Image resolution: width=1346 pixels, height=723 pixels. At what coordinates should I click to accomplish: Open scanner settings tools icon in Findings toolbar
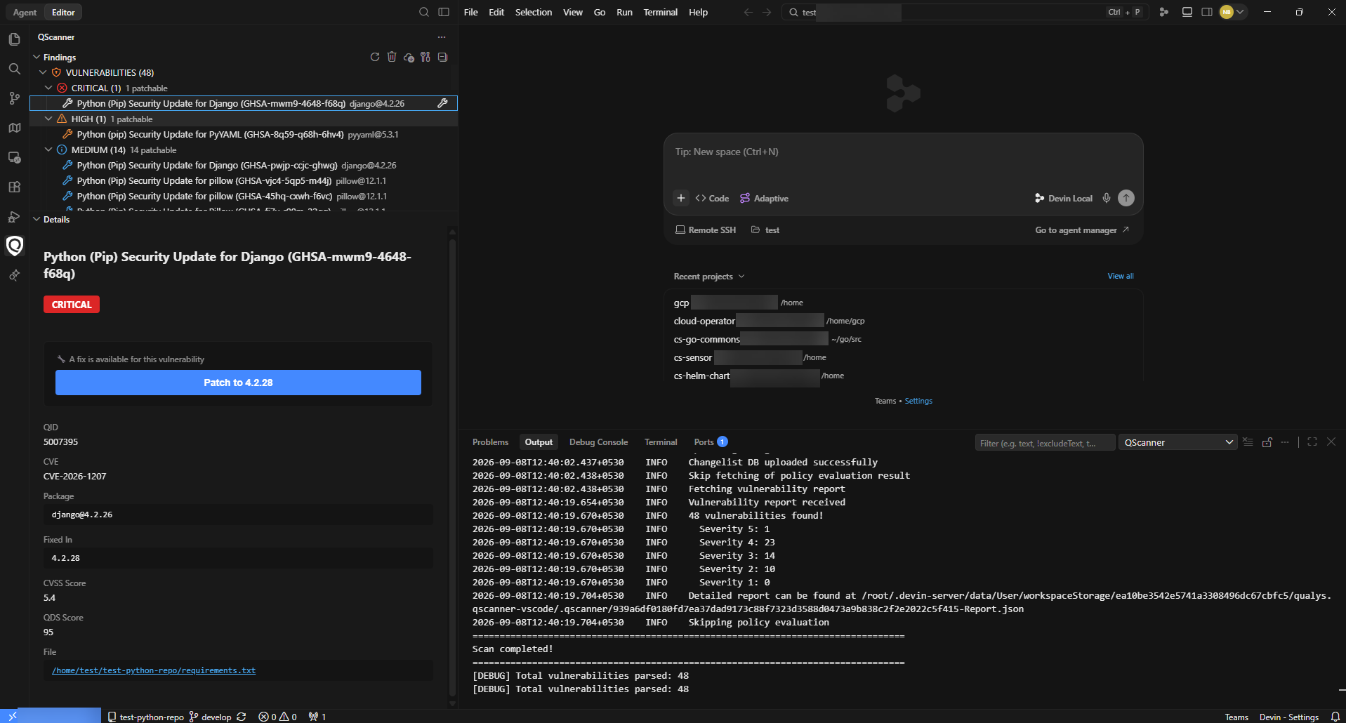[x=425, y=57]
